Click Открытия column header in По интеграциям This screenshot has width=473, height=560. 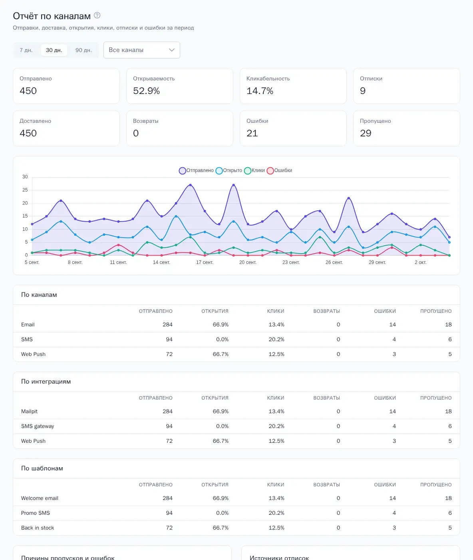click(x=215, y=398)
